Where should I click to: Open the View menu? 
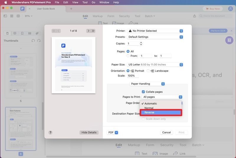point(75,2)
